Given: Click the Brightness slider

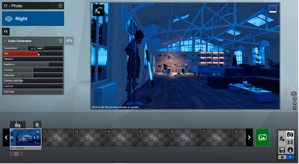Looking at the screenshot, I should click(33, 65).
